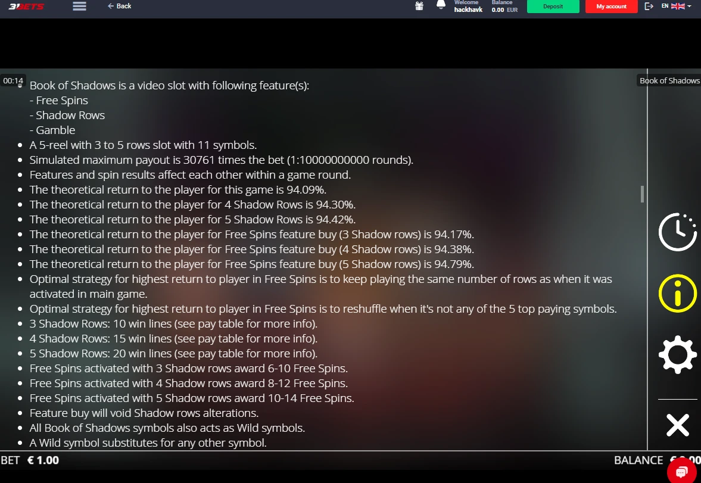Click 'award 10-14 Free Spins' line
Viewport: 701px width, 483px height.
coord(192,398)
